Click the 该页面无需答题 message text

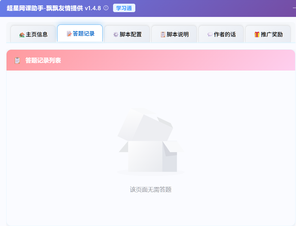[x=151, y=190]
